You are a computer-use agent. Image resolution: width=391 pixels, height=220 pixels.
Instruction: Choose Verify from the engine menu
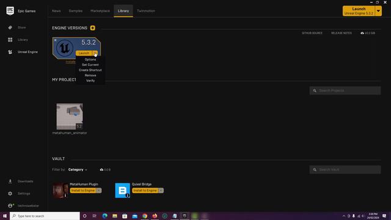[90, 81]
